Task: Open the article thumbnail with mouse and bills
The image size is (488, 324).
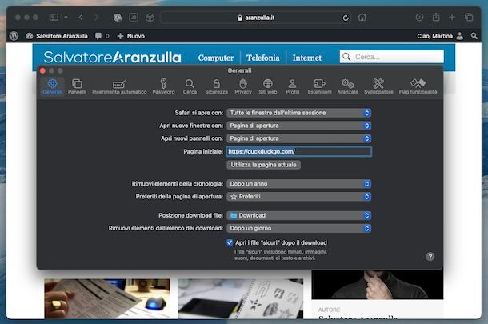Action: coord(107,298)
